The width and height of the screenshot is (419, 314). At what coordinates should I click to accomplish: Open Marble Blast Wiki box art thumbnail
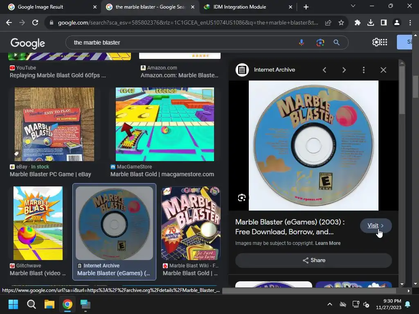[191, 223]
